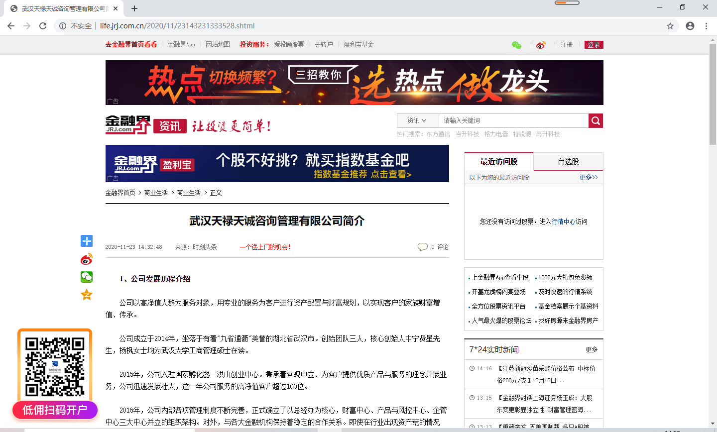Type in the 请输入关键词 search box
The image size is (717, 432).
513,120
